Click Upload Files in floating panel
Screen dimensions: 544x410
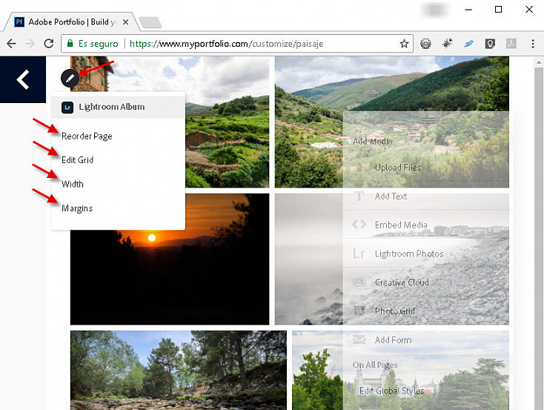click(x=397, y=168)
